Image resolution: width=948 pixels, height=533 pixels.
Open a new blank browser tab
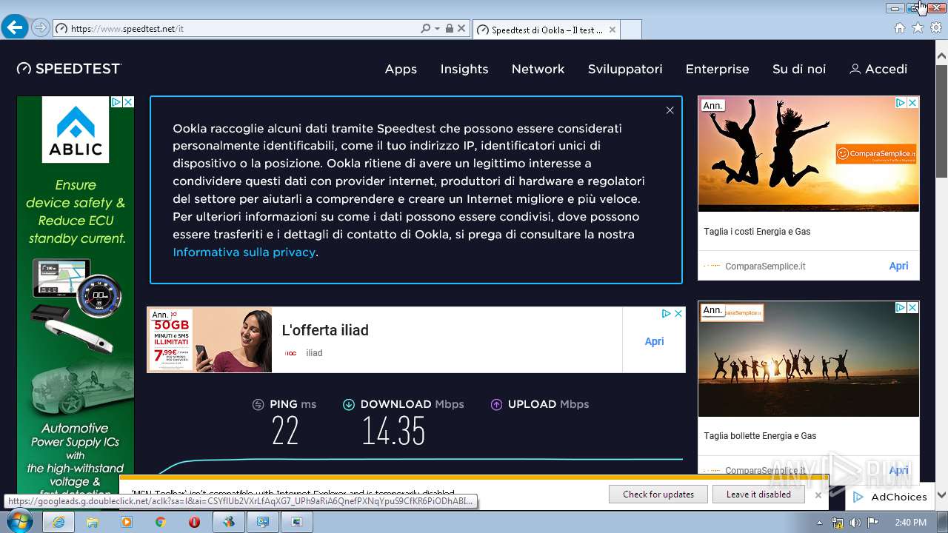(631, 30)
